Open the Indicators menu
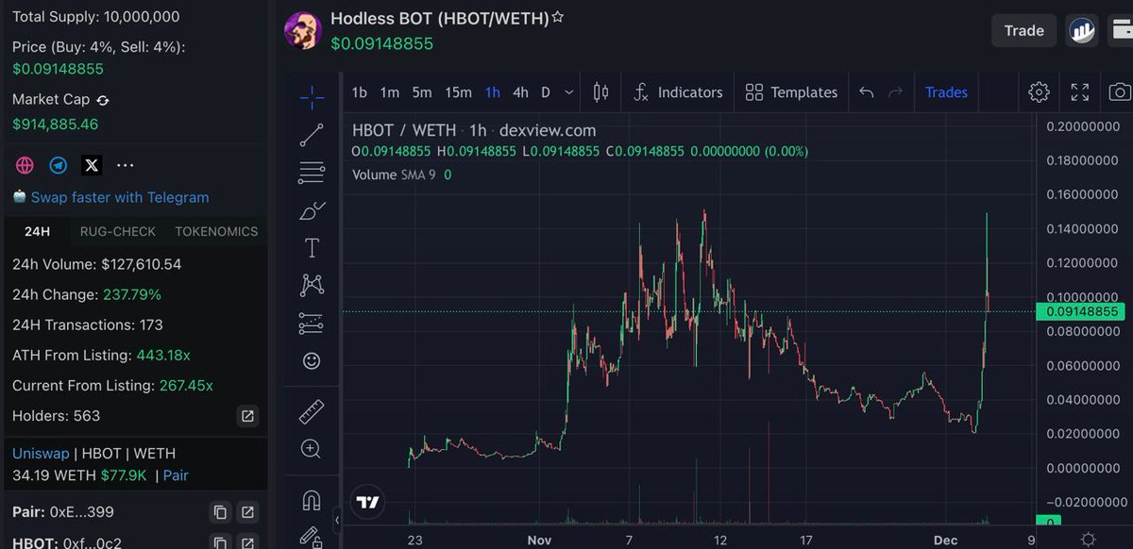The width and height of the screenshot is (1133, 549). tap(678, 92)
